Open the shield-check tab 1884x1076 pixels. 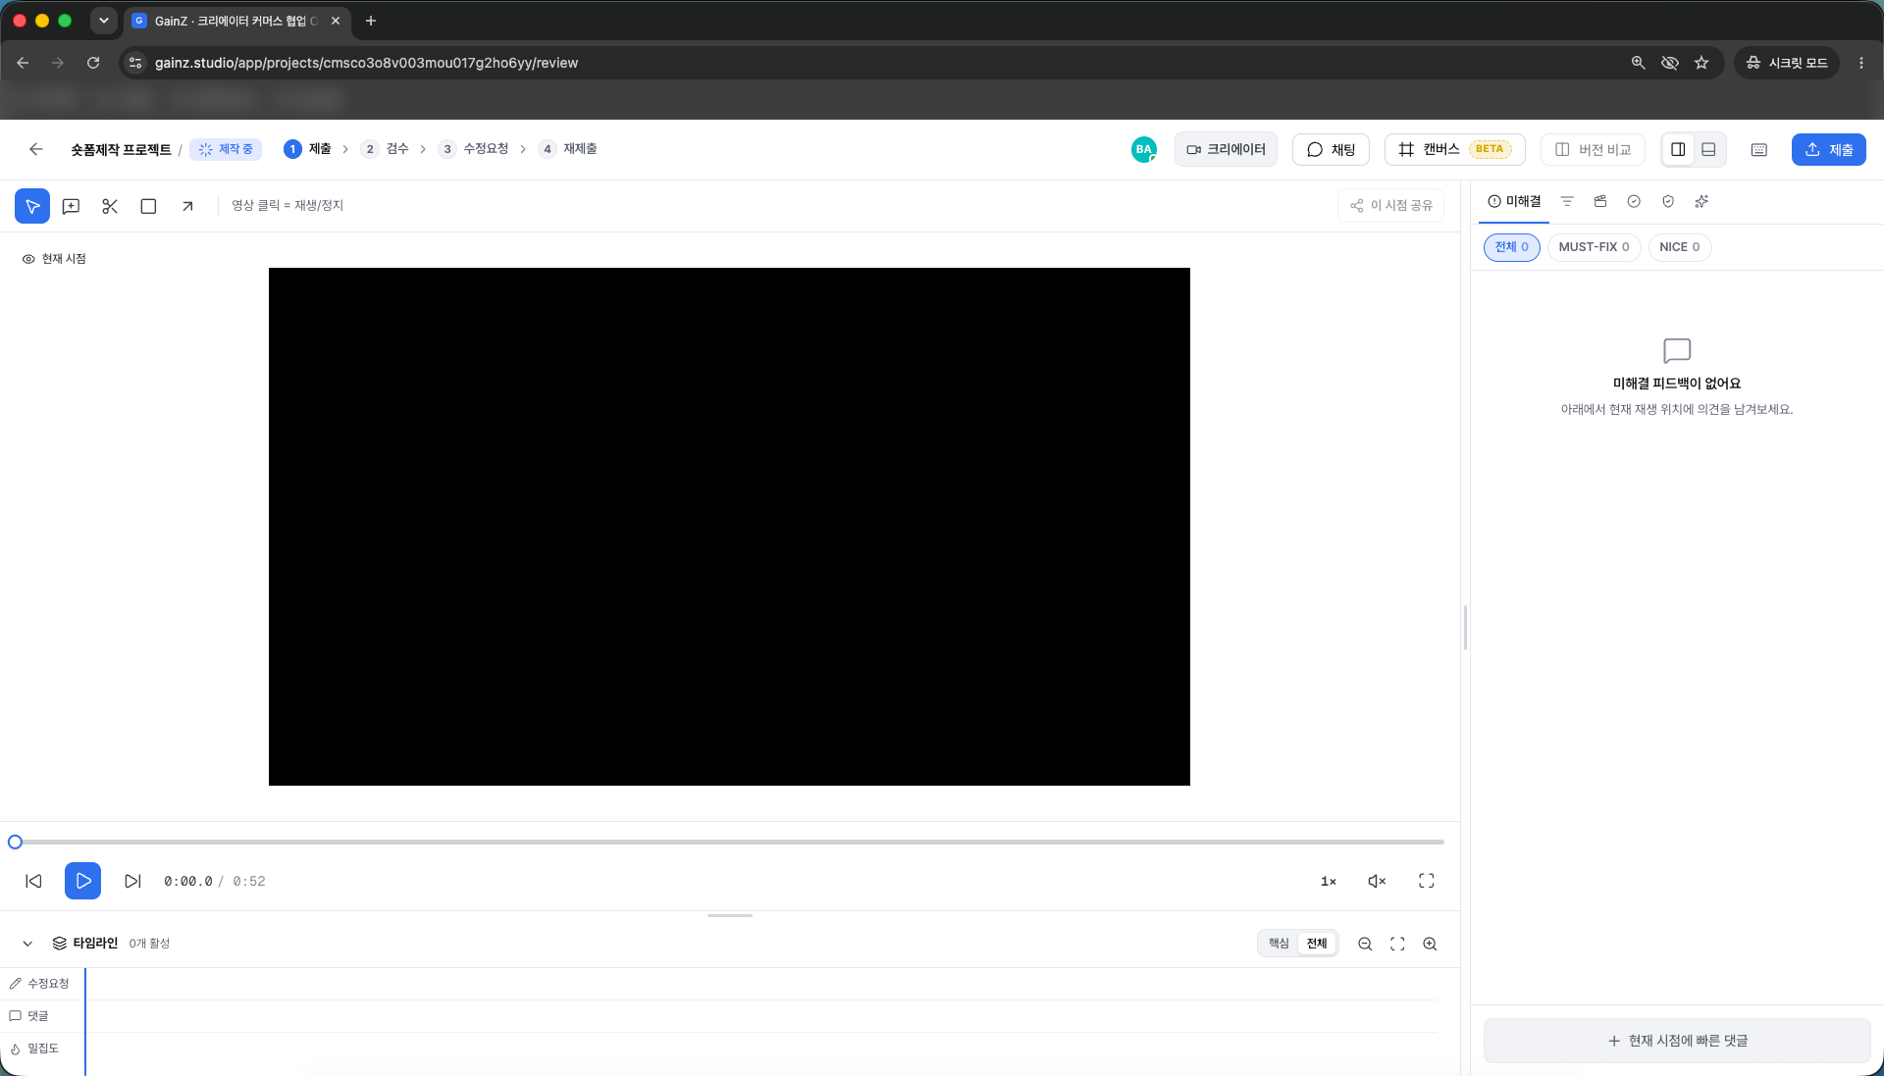pyautogui.click(x=1668, y=201)
